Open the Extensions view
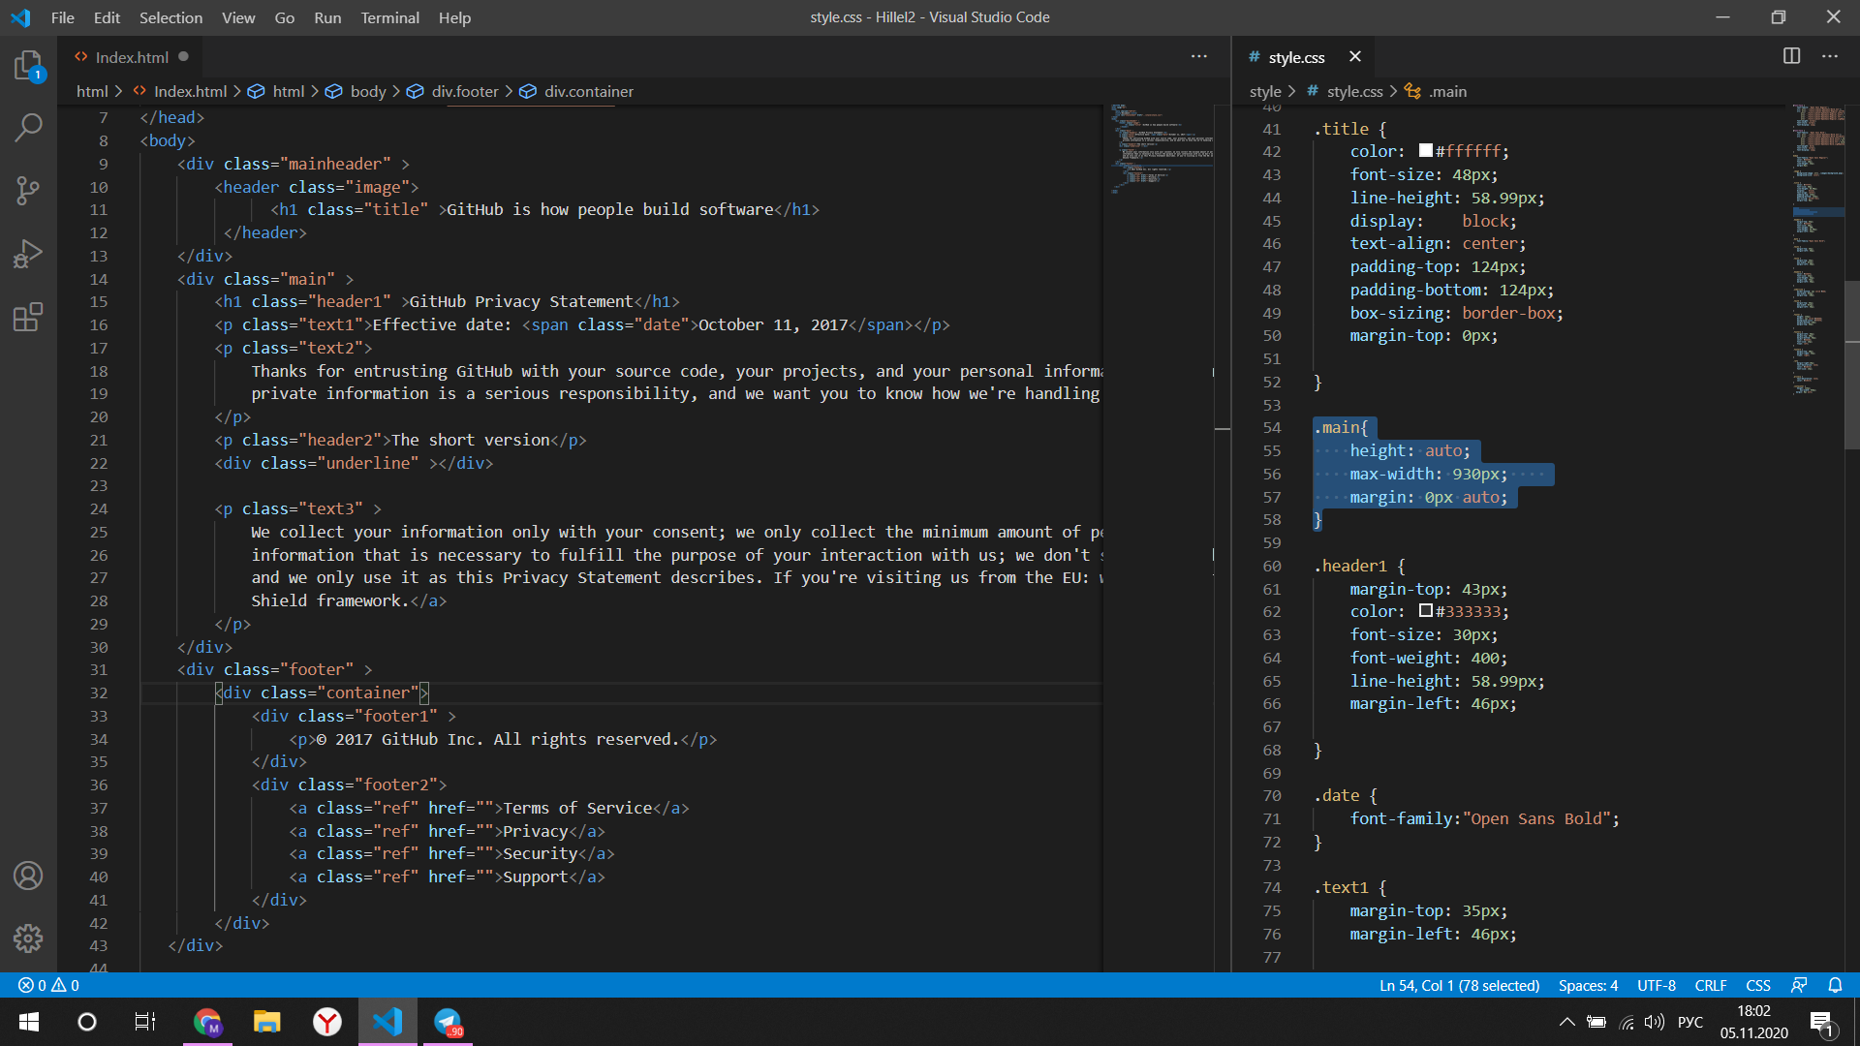The image size is (1860, 1046). [28, 317]
